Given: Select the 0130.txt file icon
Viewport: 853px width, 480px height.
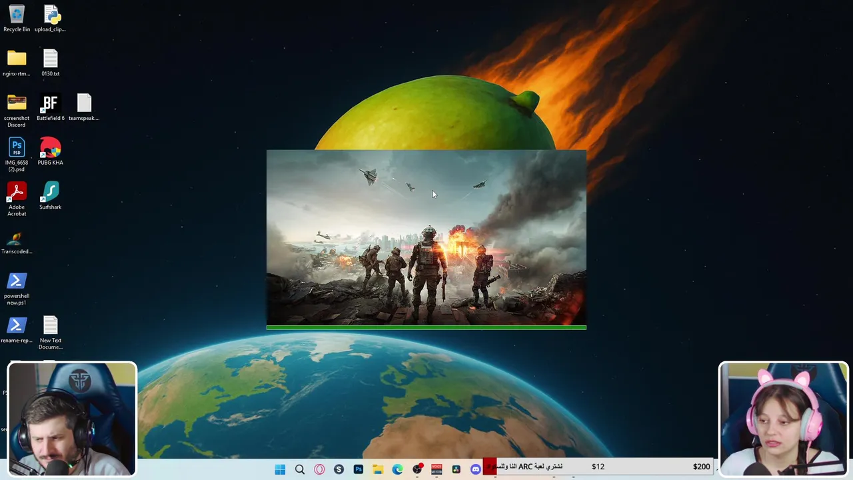Looking at the screenshot, I should pyautogui.click(x=51, y=63).
